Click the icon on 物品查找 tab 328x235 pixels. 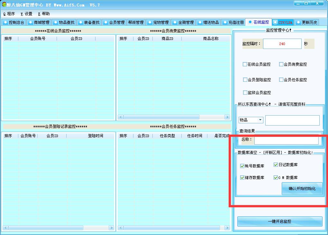click(x=56, y=23)
